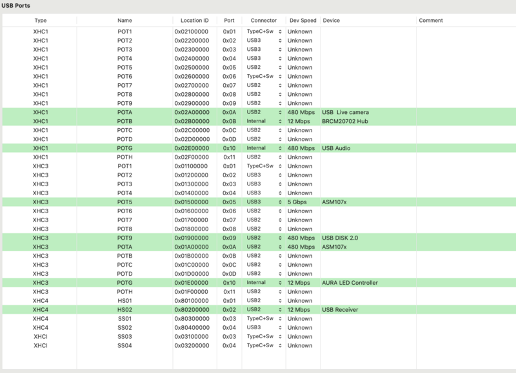Viewport: 516px width, 373px height.
Task: Click the Comment column header
Action: coord(431,21)
